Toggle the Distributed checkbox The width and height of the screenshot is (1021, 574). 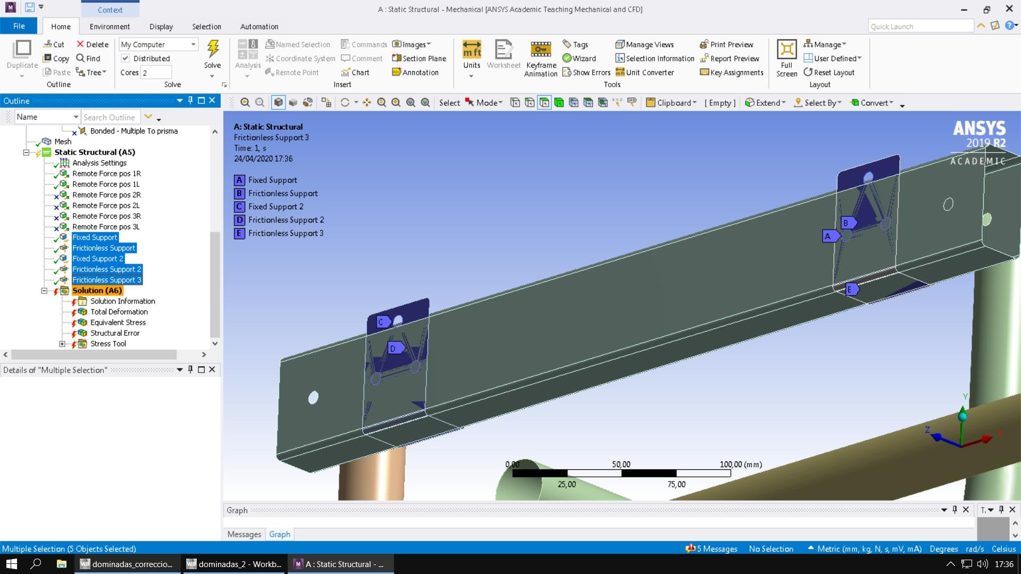click(125, 58)
